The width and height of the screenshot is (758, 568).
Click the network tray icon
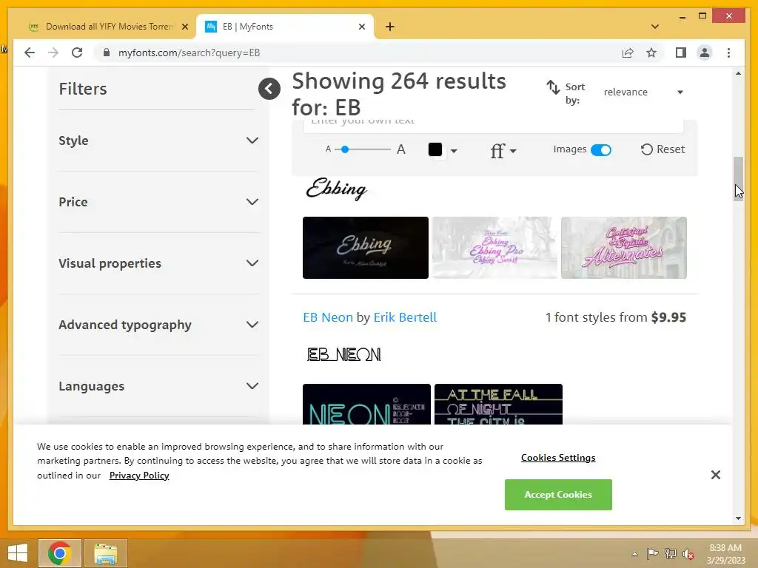click(671, 553)
